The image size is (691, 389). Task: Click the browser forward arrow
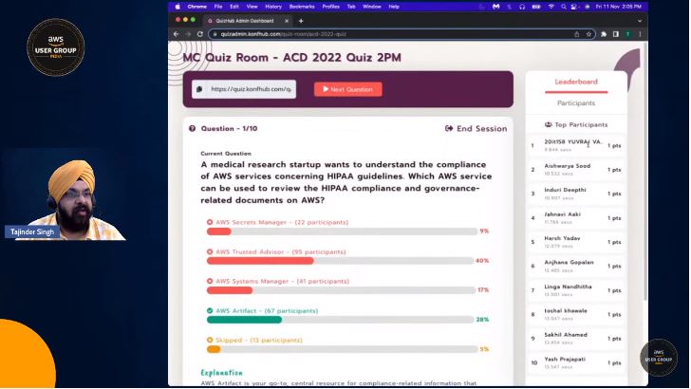coord(188,34)
